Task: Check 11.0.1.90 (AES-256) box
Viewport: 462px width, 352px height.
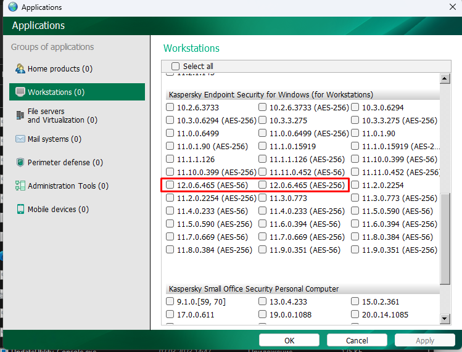Action: pos(170,146)
